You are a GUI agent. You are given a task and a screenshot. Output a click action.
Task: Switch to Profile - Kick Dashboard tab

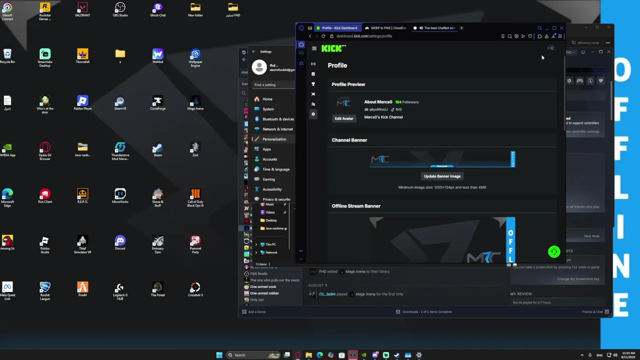click(x=337, y=28)
